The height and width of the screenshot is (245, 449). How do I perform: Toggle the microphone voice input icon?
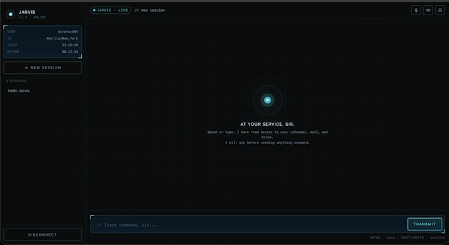point(416,11)
